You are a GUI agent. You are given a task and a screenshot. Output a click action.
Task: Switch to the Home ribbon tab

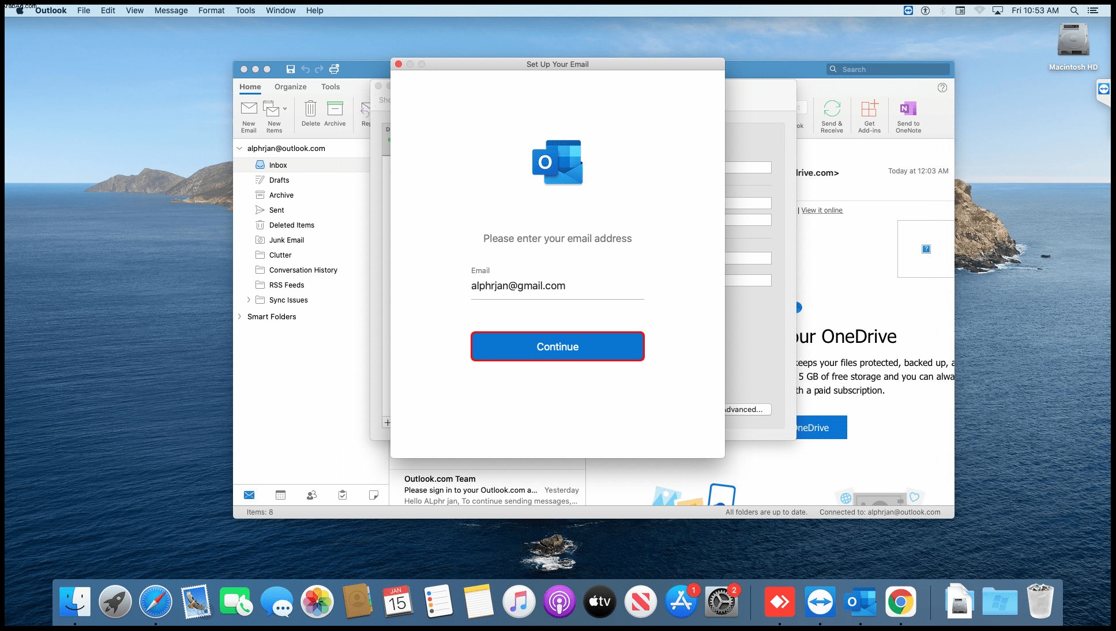250,87
